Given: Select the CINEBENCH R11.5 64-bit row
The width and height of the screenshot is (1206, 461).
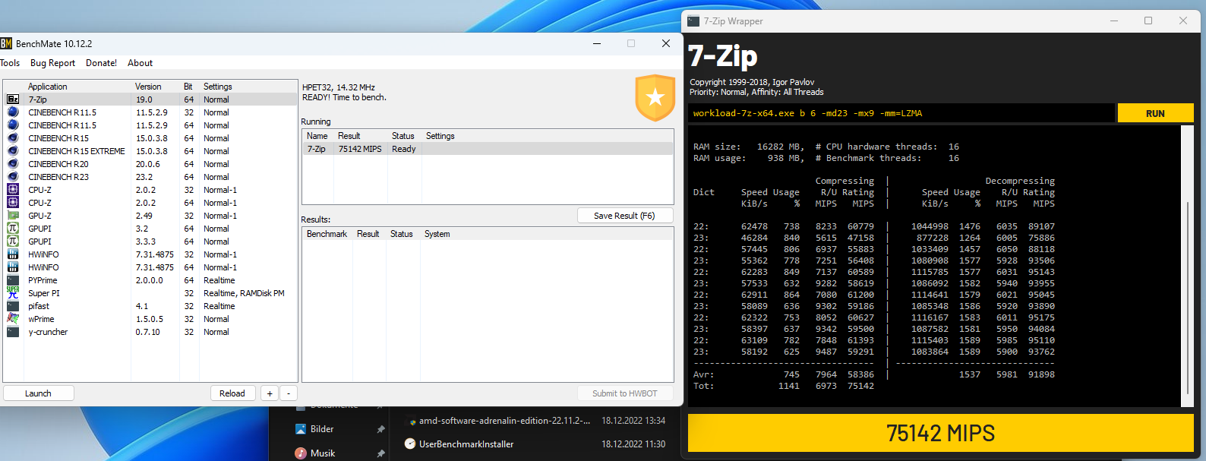Looking at the screenshot, I should tap(150, 125).
